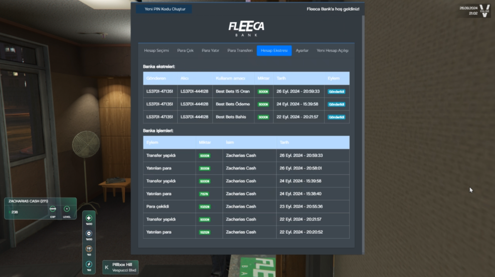Go to the Para Yatır tab
The width and height of the screenshot is (495, 277).
tap(210, 51)
